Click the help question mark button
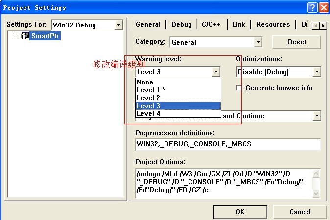 (312, 7)
